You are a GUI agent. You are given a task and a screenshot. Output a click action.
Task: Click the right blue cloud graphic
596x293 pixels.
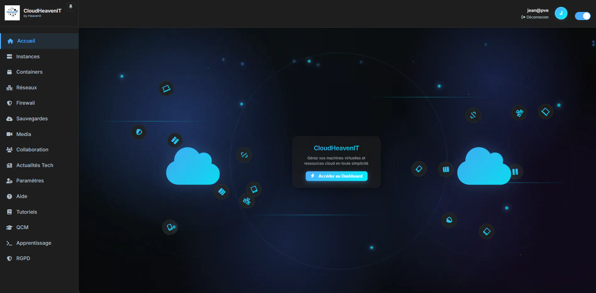point(484,166)
